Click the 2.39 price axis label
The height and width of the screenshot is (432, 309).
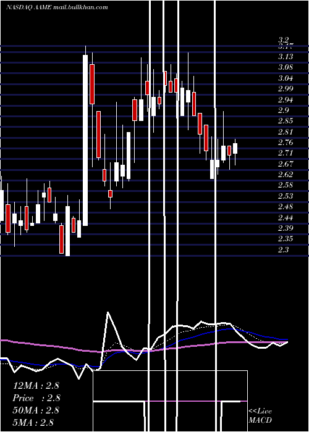tap(286, 228)
